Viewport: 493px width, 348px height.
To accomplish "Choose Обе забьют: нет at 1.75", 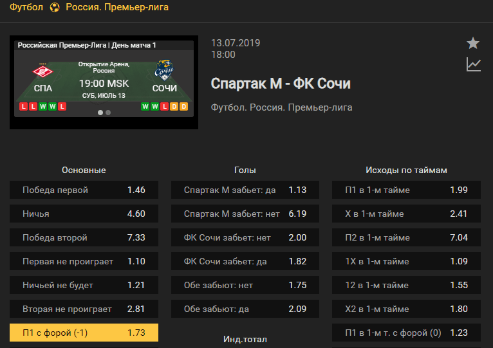I will pyautogui.click(x=245, y=285).
